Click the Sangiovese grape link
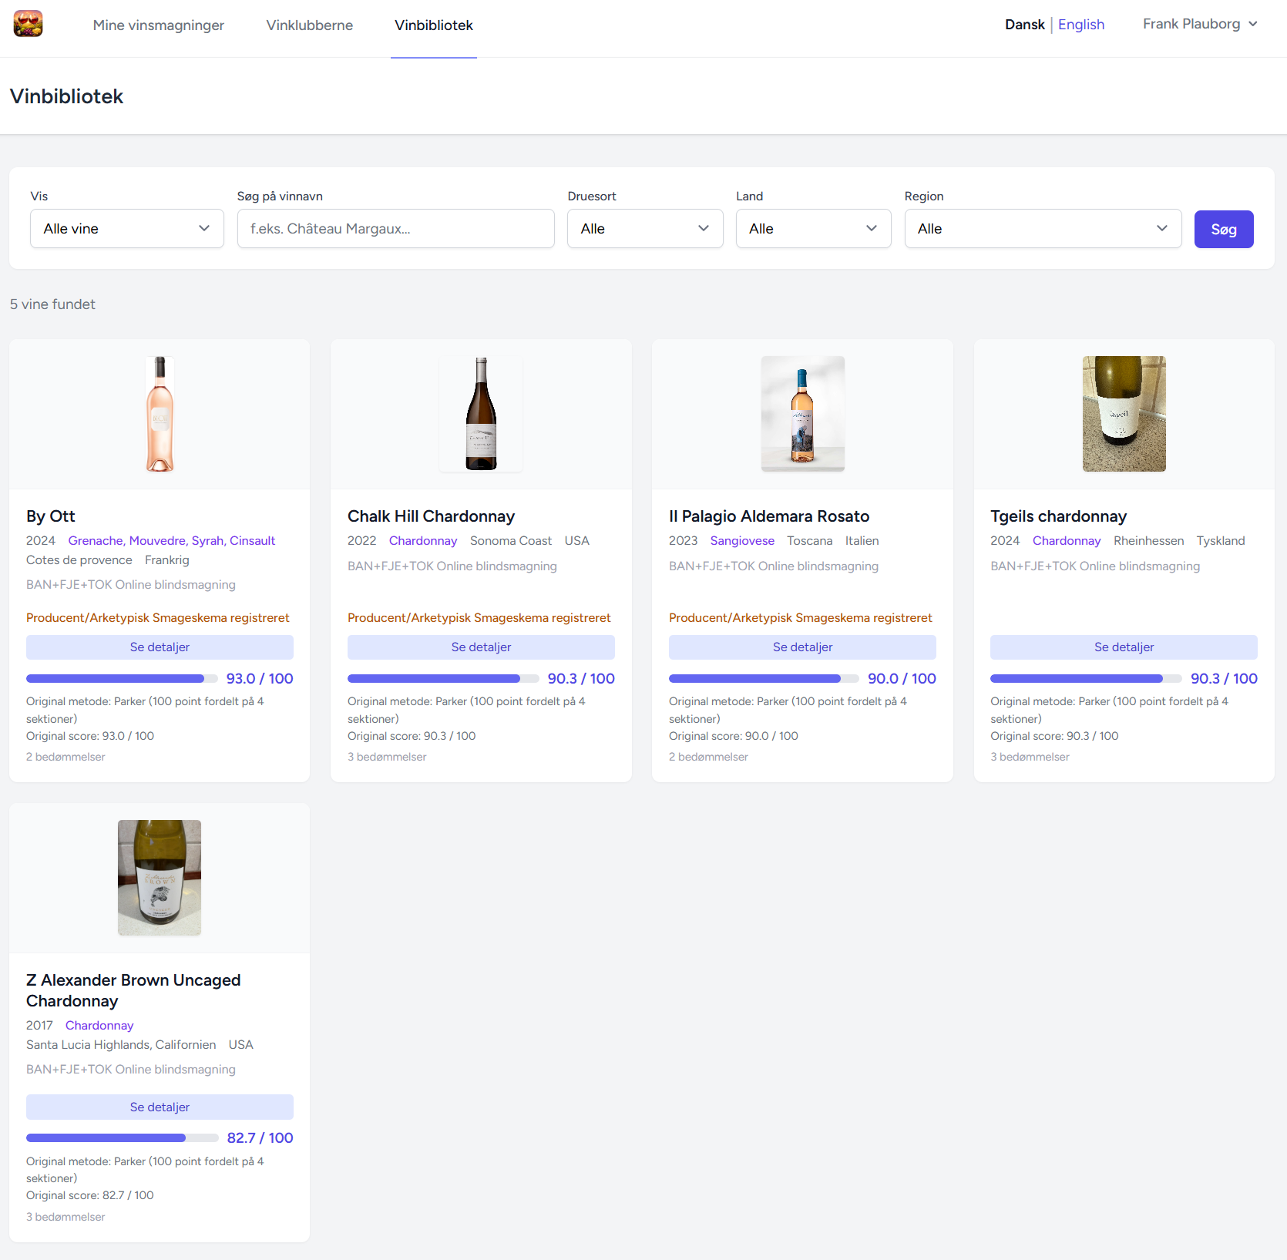The width and height of the screenshot is (1287, 1260). pos(742,541)
